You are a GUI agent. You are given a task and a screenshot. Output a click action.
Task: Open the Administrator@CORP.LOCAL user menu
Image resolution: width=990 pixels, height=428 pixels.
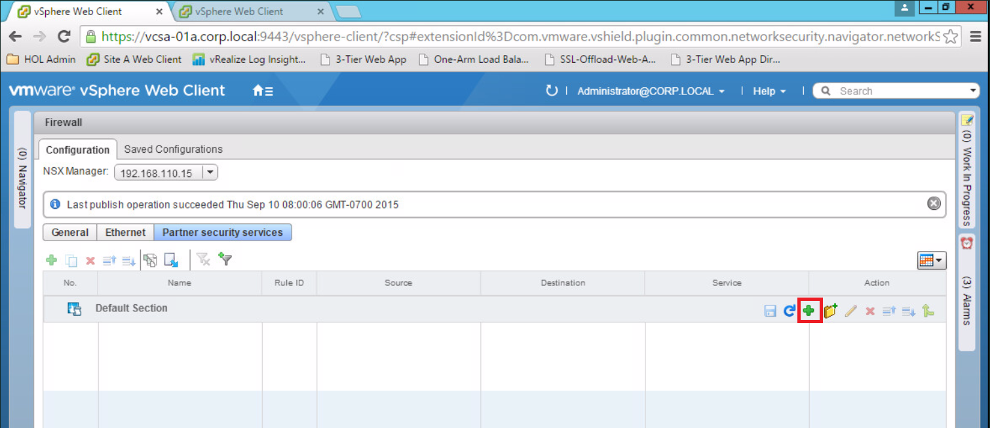click(651, 91)
